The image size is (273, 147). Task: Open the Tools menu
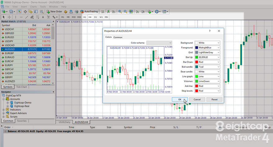(43, 6)
